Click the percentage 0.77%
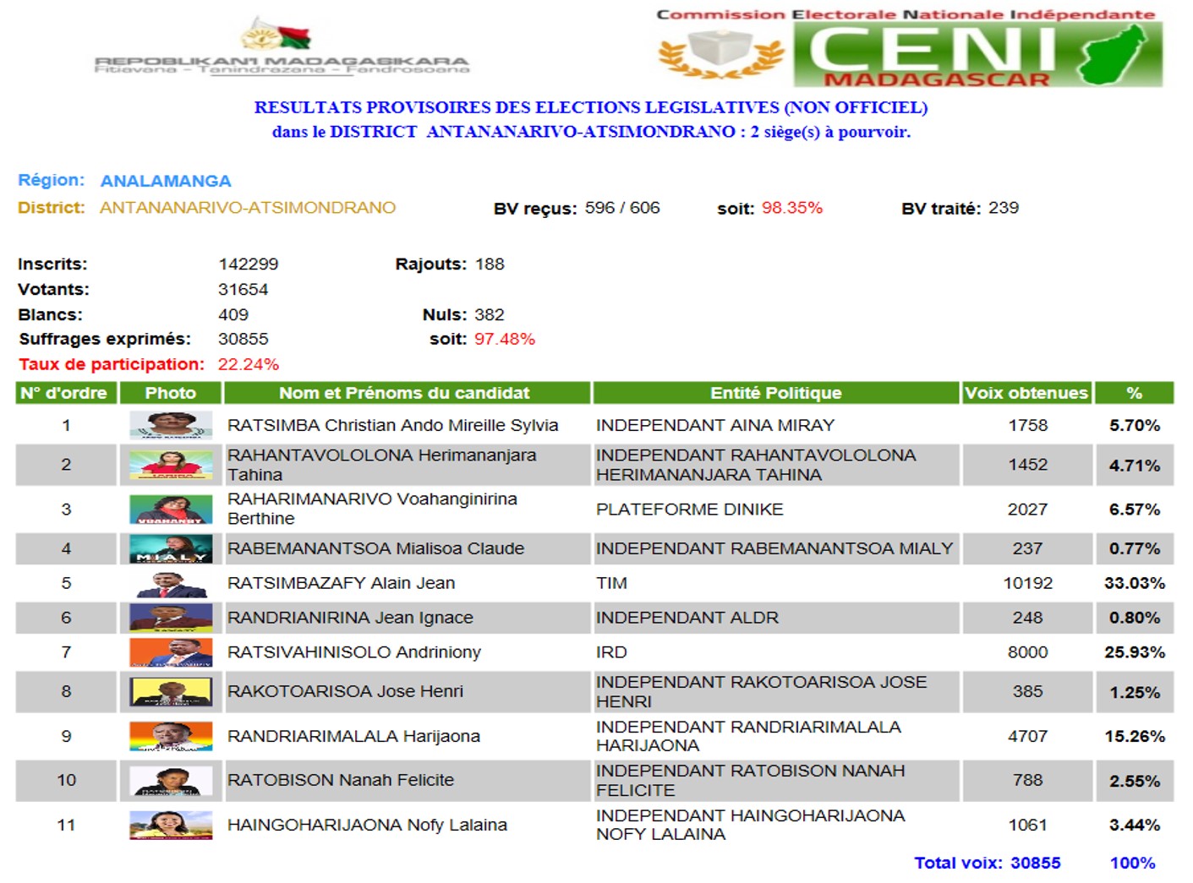Image resolution: width=1193 pixels, height=883 pixels. coord(1135,548)
